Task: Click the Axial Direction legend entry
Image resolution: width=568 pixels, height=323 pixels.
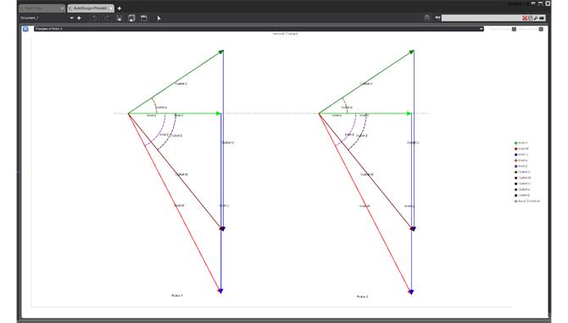Action: tap(527, 201)
